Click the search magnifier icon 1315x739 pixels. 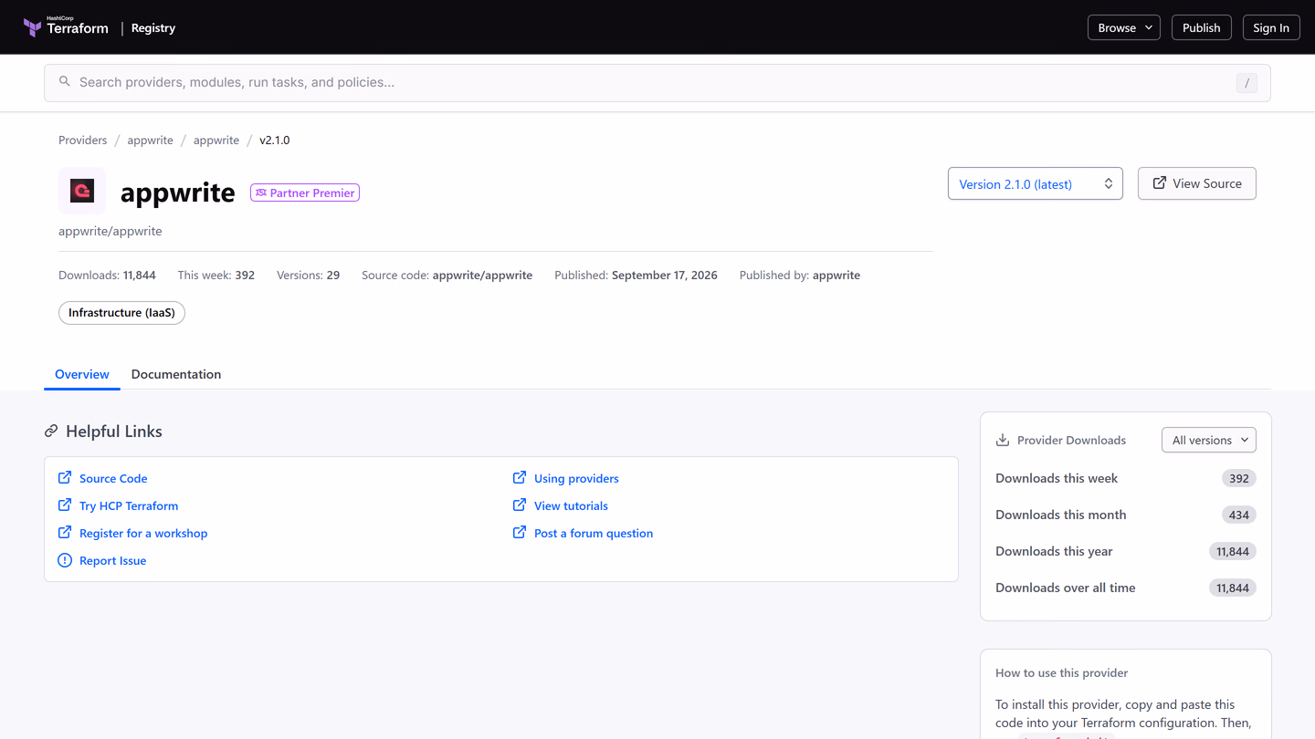tap(65, 82)
